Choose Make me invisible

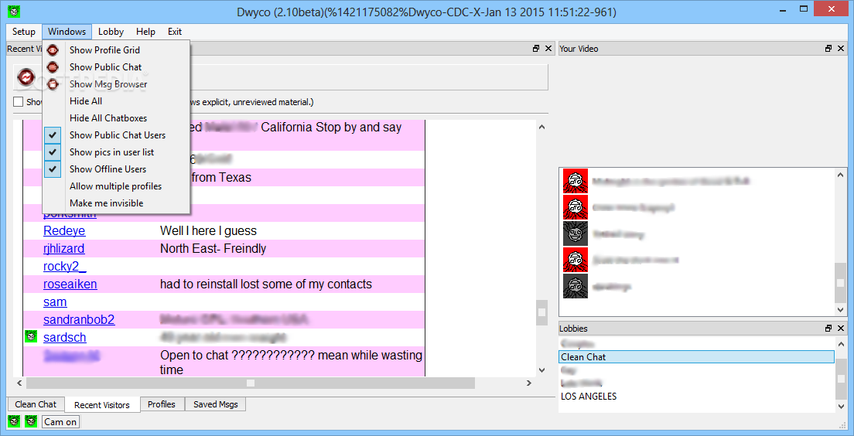[x=117, y=203]
